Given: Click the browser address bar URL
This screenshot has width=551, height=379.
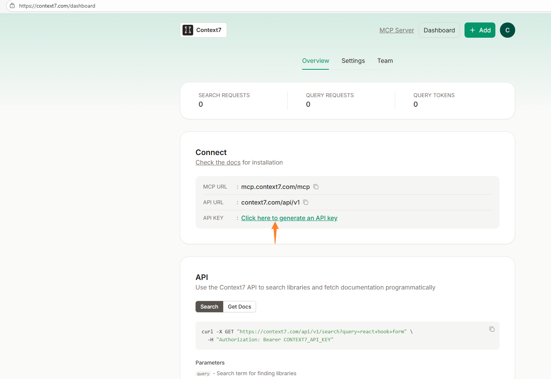Looking at the screenshot, I should (57, 6).
